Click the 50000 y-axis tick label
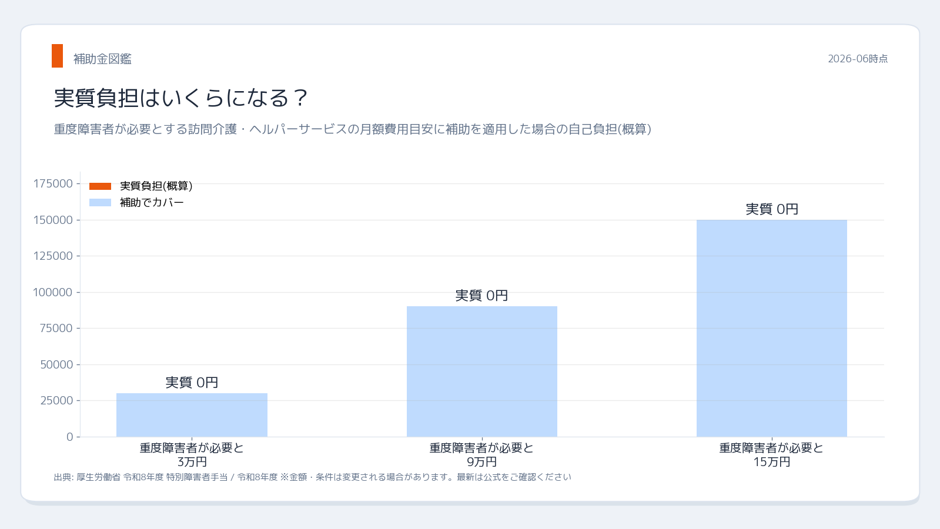This screenshot has width=940, height=529. click(x=56, y=364)
